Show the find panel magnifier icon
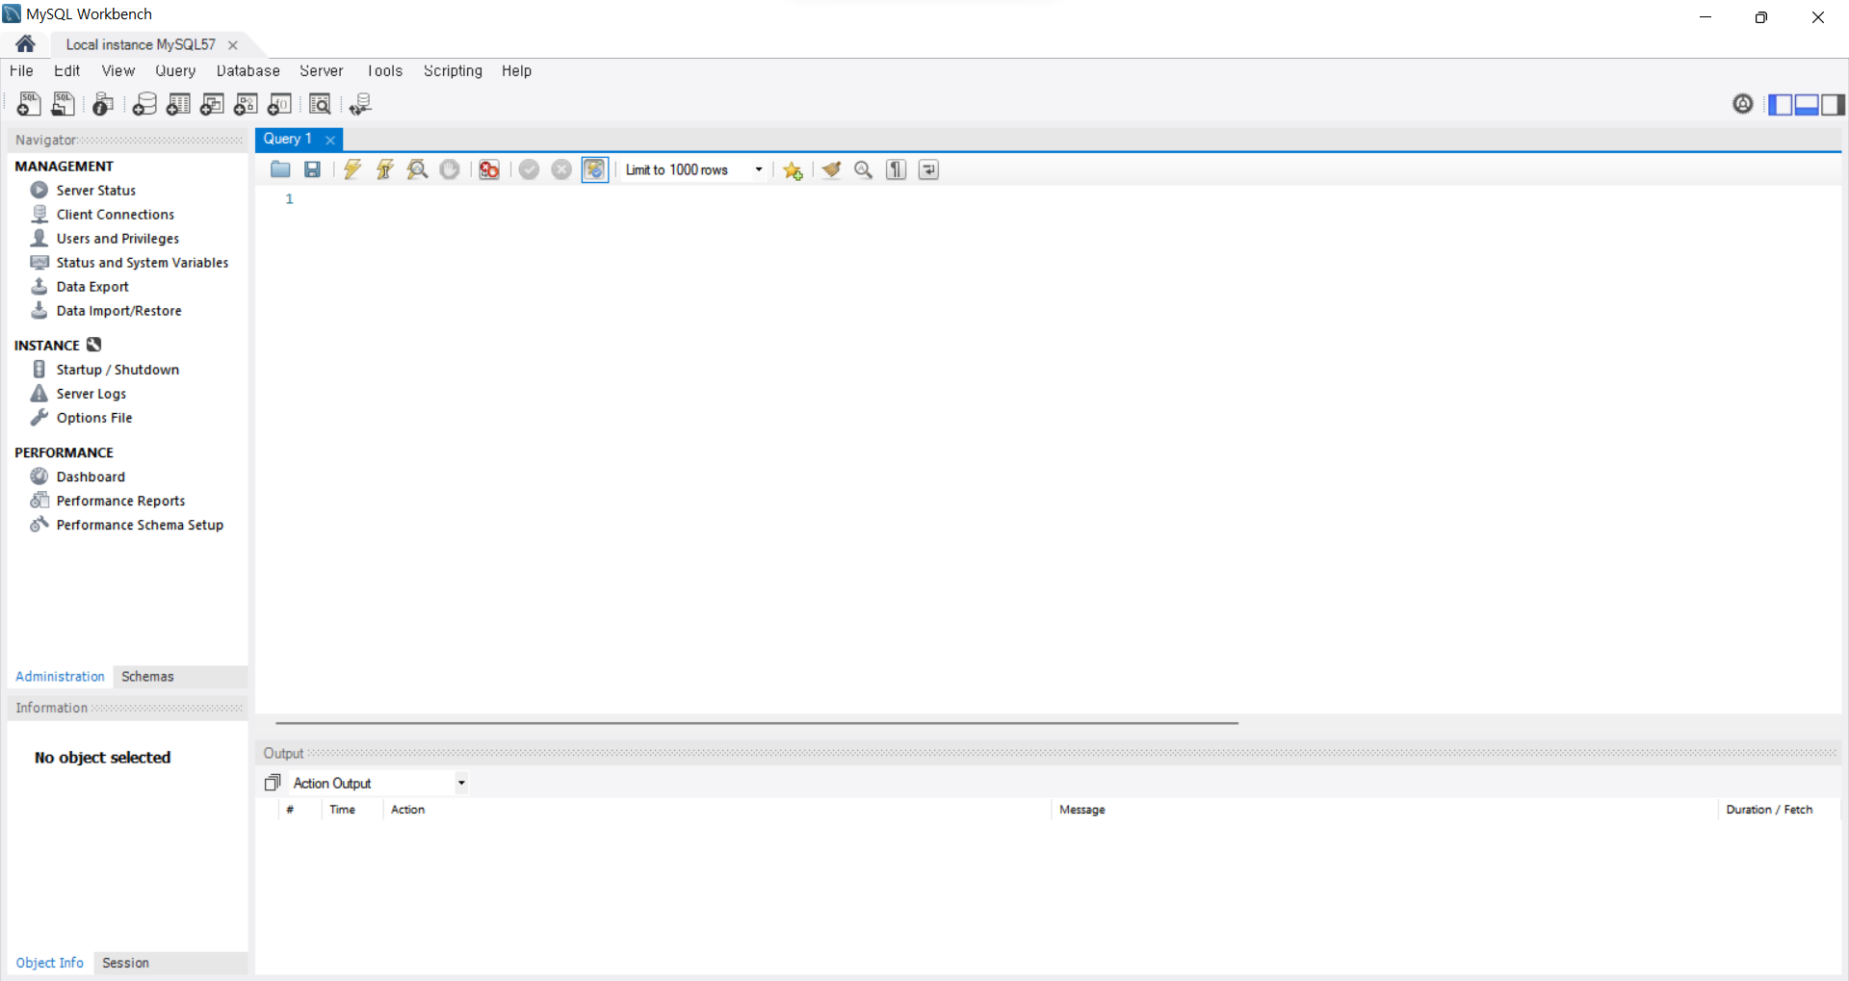Screen dimensions: 1849x981 click(x=864, y=169)
